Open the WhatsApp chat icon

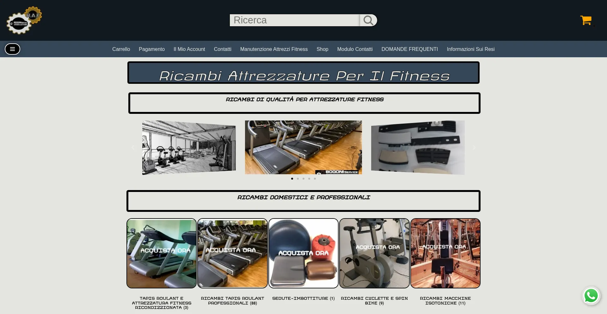[x=591, y=296]
